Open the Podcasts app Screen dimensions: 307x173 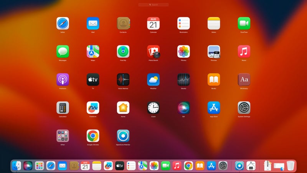[63, 80]
